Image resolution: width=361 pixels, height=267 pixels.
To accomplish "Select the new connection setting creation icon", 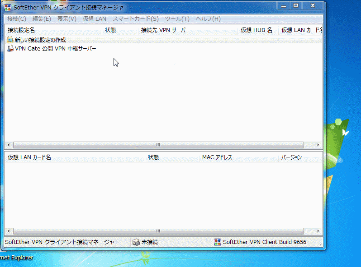I will pyautogui.click(x=10, y=40).
